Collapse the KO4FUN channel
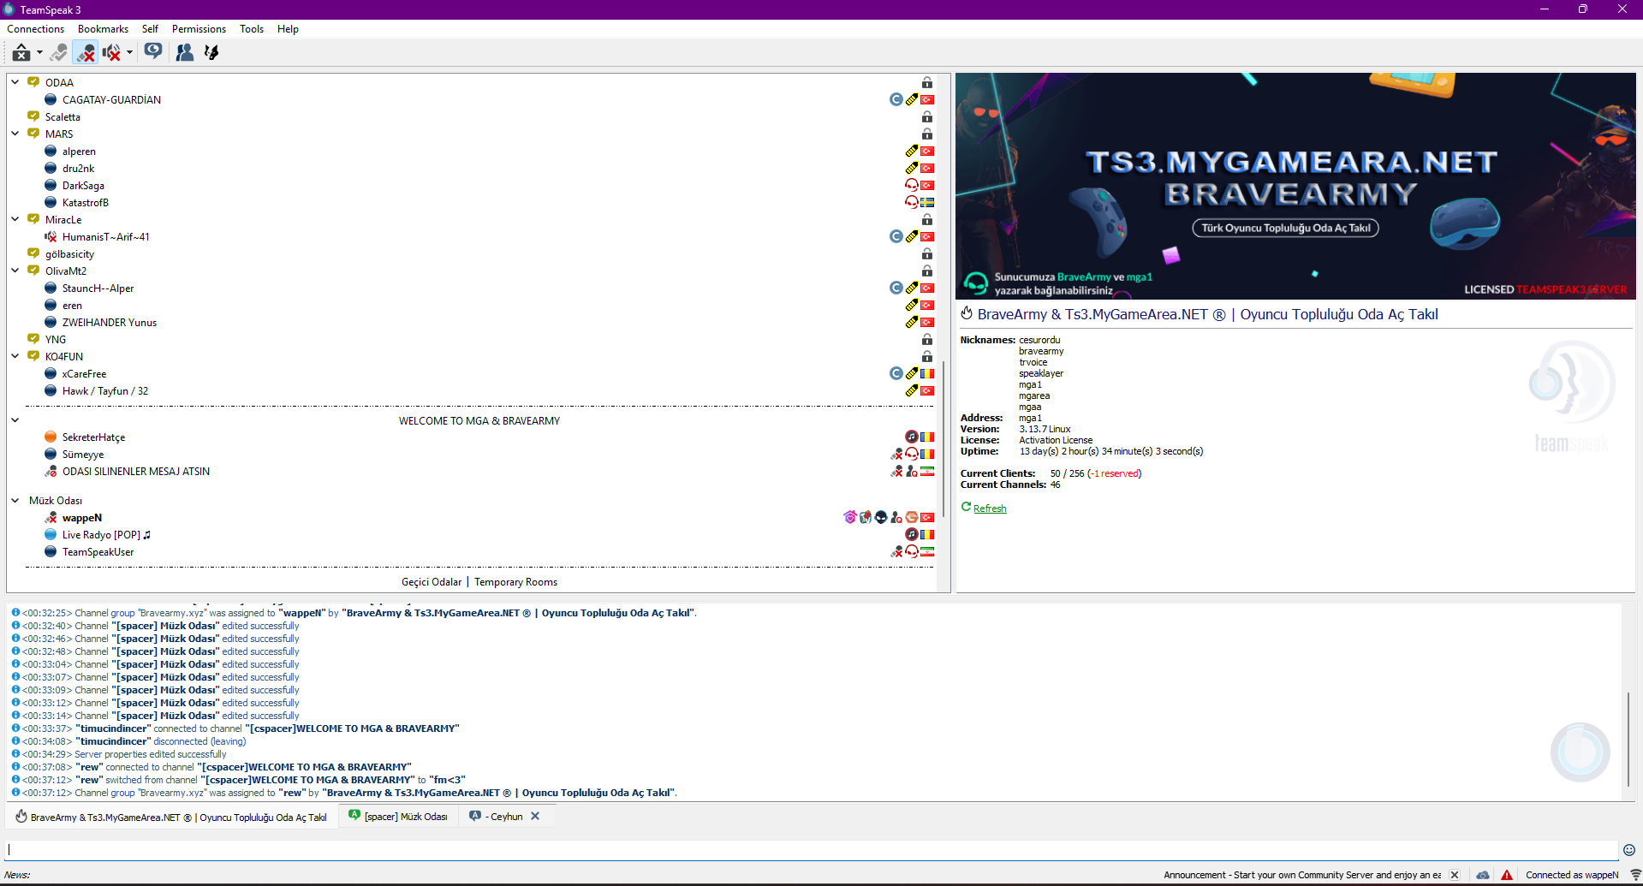 pos(15,356)
